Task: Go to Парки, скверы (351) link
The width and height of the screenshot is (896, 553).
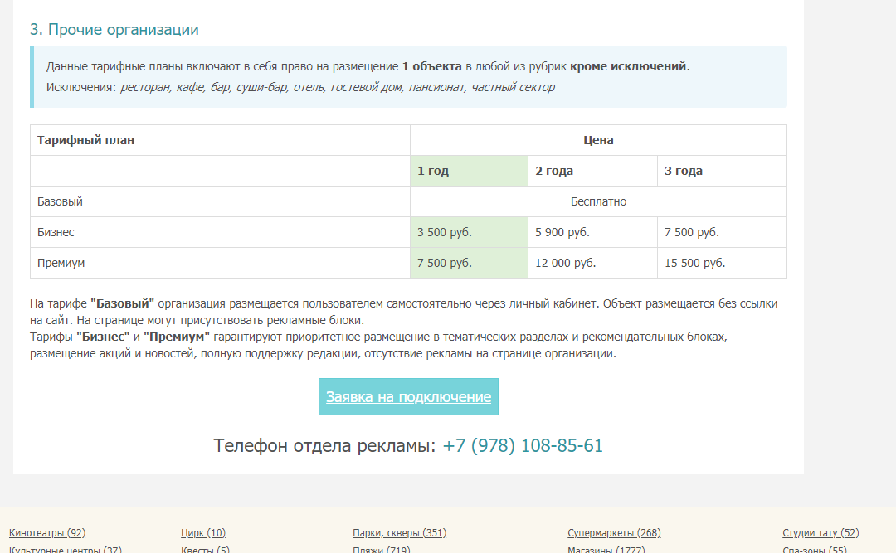Action: (x=399, y=533)
